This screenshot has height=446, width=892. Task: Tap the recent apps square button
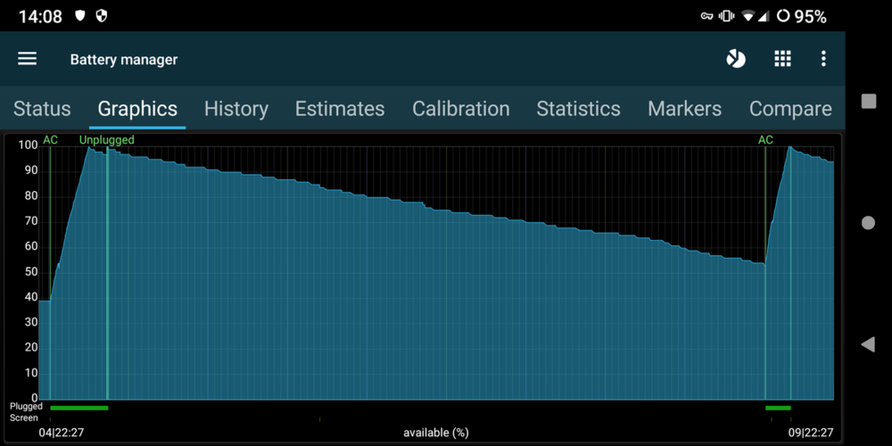(868, 101)
